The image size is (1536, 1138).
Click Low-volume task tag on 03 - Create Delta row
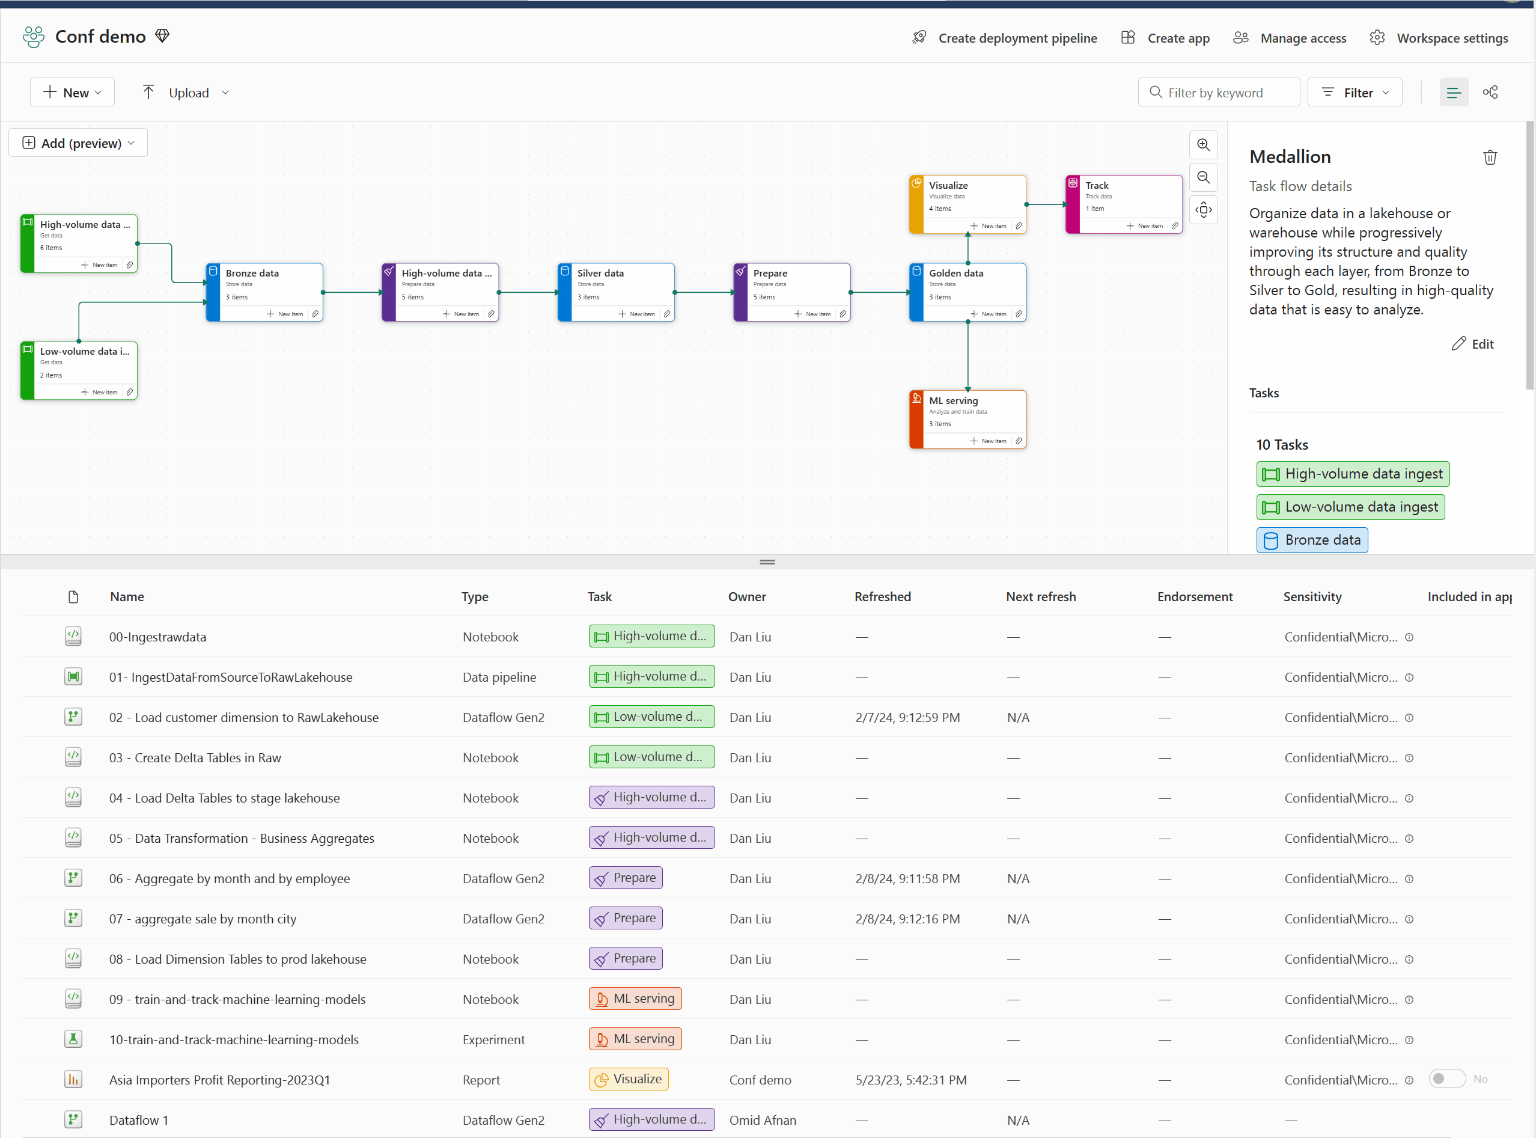(651, 756)
